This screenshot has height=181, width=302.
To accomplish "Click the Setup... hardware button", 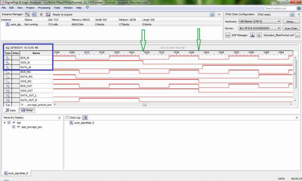I will 291,21.
